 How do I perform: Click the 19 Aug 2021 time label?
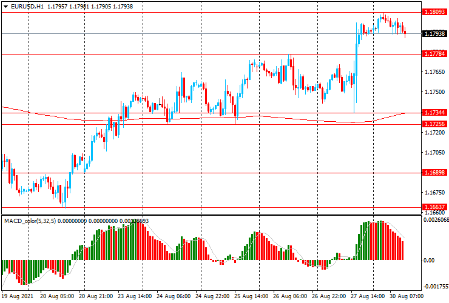click(17, 296)
